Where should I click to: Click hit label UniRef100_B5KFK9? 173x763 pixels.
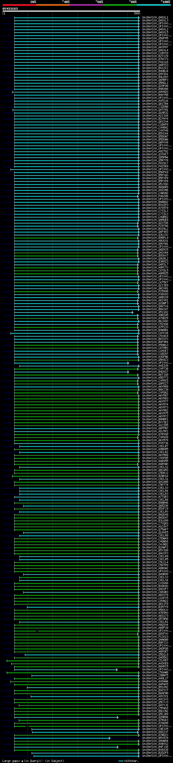click(155, 172)
